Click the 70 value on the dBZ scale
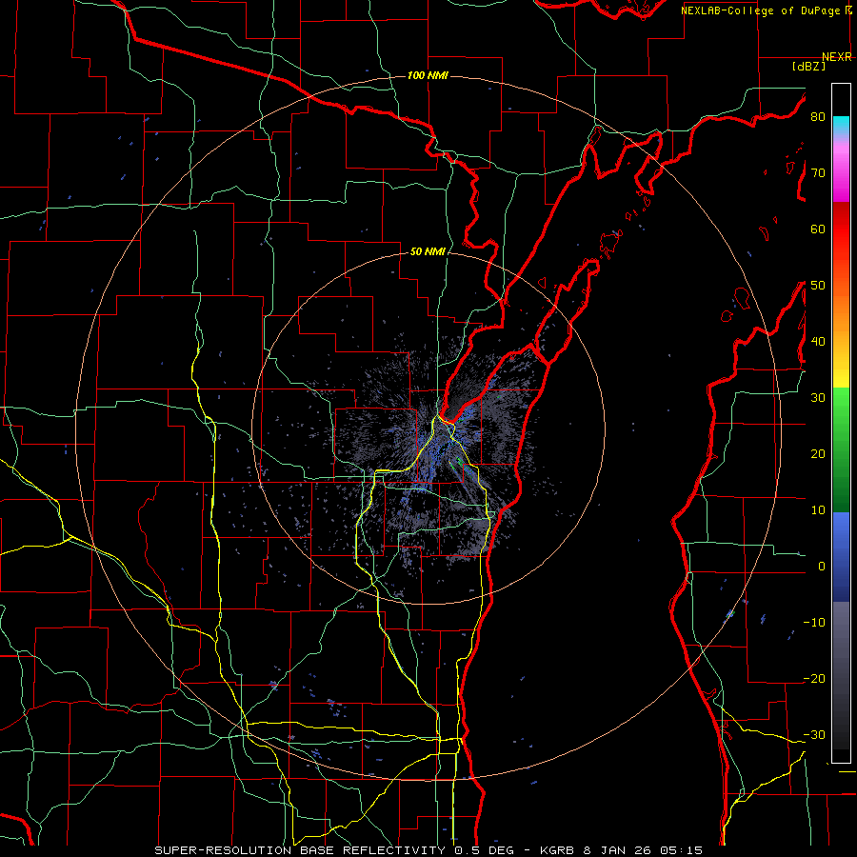857x857 pixels. tap(818, 172)
